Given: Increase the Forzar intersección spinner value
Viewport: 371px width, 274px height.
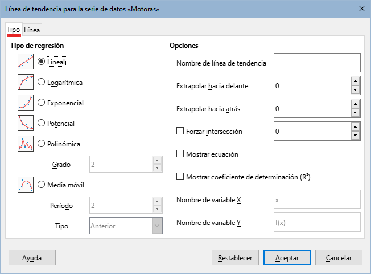Looking at the screenshot, I should pyautogui.click(x=356, y=127).
